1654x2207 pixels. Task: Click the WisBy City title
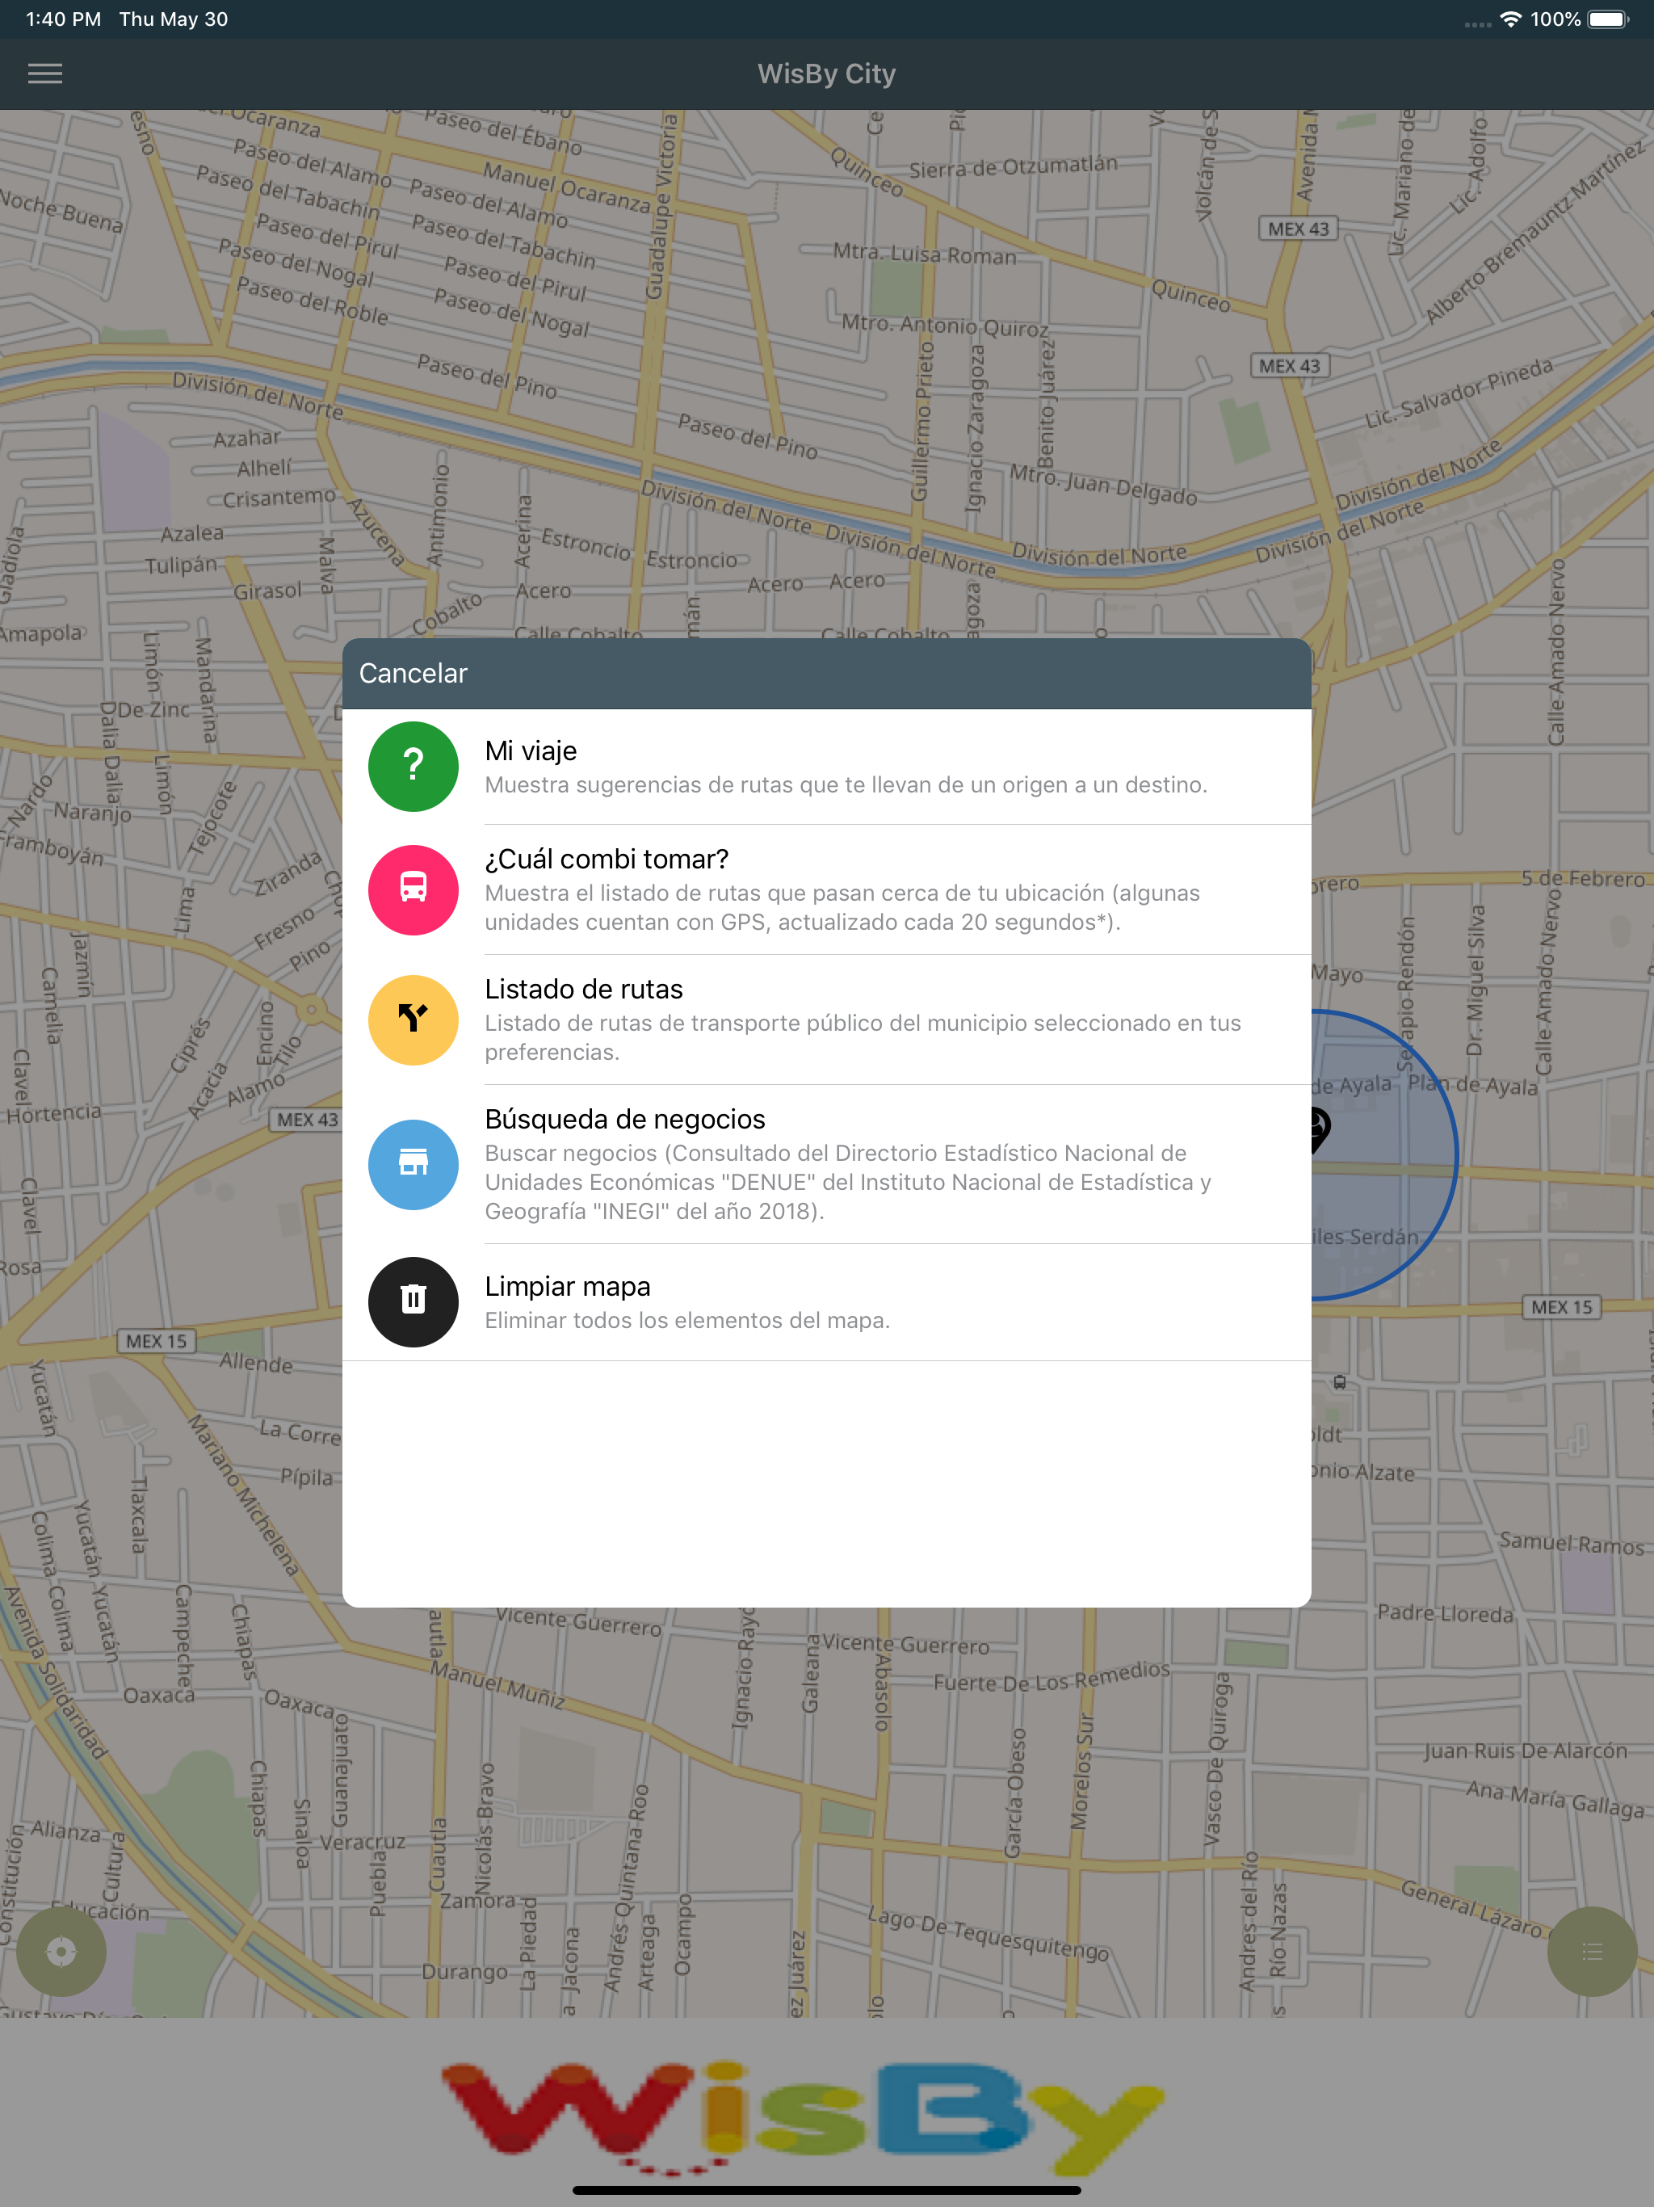[x=827, y=74]
